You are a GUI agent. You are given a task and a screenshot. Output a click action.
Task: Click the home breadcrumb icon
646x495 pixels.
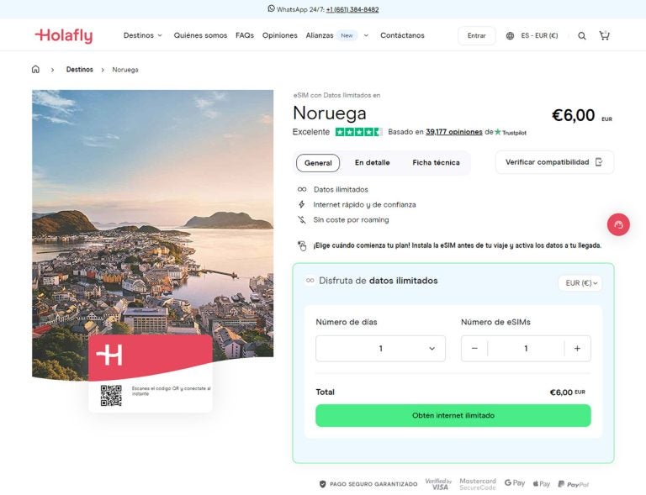click(35, 70)
